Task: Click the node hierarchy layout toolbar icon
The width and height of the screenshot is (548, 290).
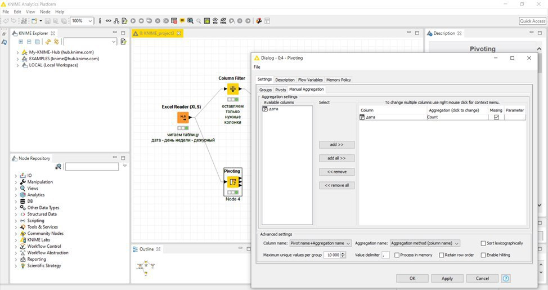Action: coord(116,21)
